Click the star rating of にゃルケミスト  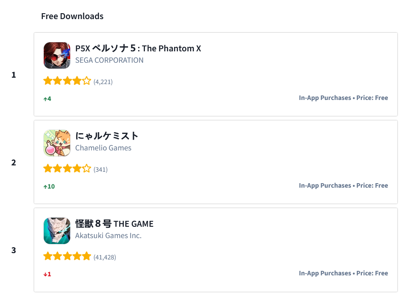[x=67, y=169]
